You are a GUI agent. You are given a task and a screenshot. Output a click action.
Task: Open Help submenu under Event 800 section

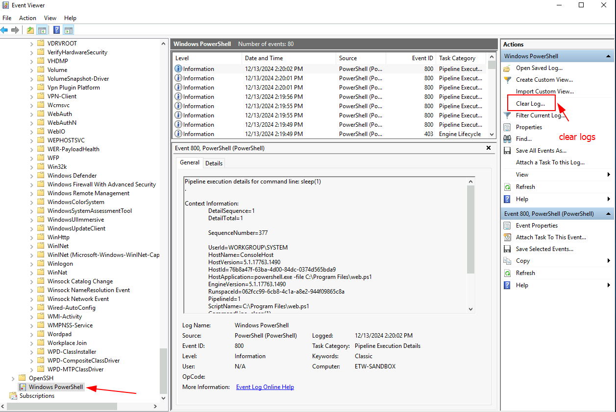557,285
